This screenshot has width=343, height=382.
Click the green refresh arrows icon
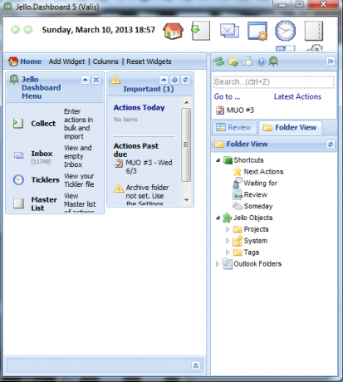[219, 61]
